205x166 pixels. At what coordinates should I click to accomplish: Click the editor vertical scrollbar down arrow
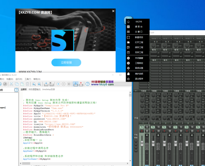[x=130, y=161]
